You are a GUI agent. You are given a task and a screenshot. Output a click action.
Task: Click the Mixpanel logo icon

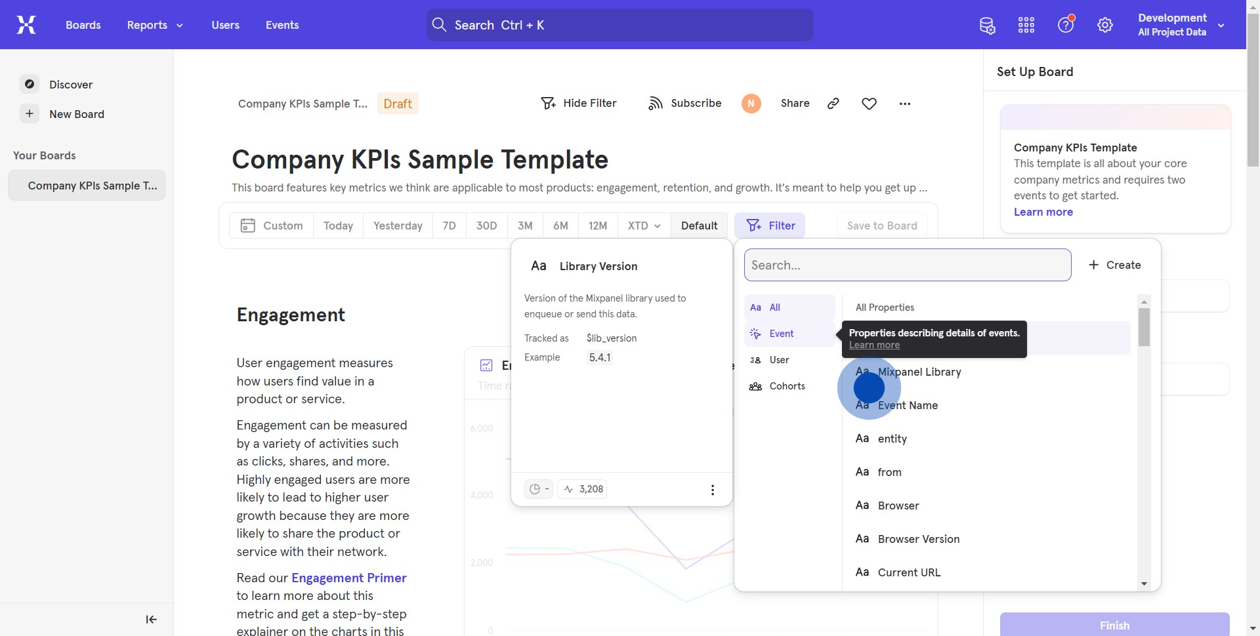[x=26, y=25]
